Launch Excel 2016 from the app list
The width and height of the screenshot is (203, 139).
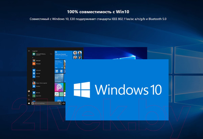(37, 96)
